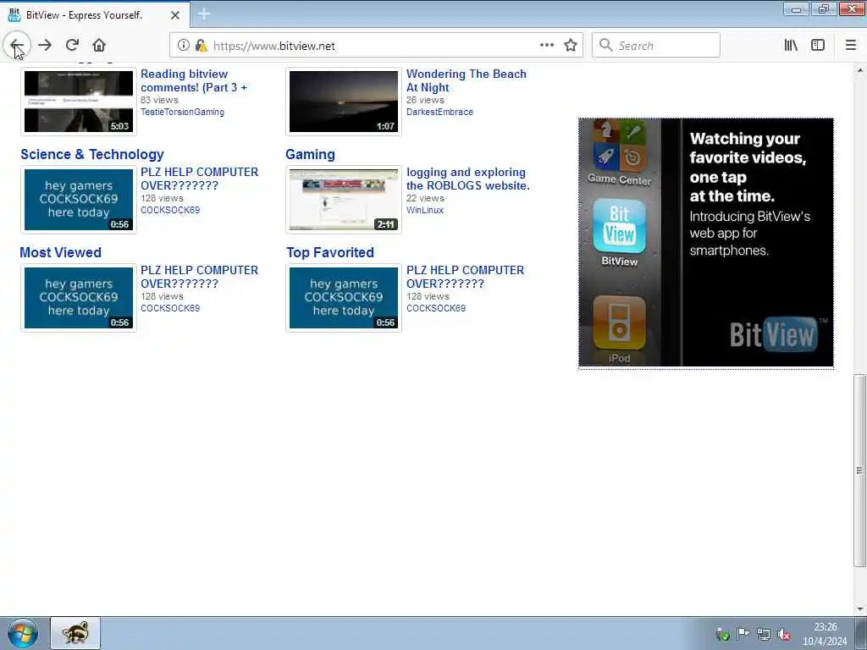Bookmark this page with the star icon
867x650 pixels.
pyautogui.click(x=571, y=46)
